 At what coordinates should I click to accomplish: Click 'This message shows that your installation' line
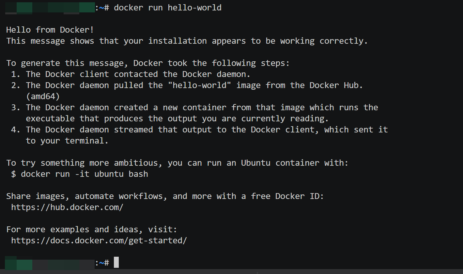pyautogui.click(x=187, y=41)
